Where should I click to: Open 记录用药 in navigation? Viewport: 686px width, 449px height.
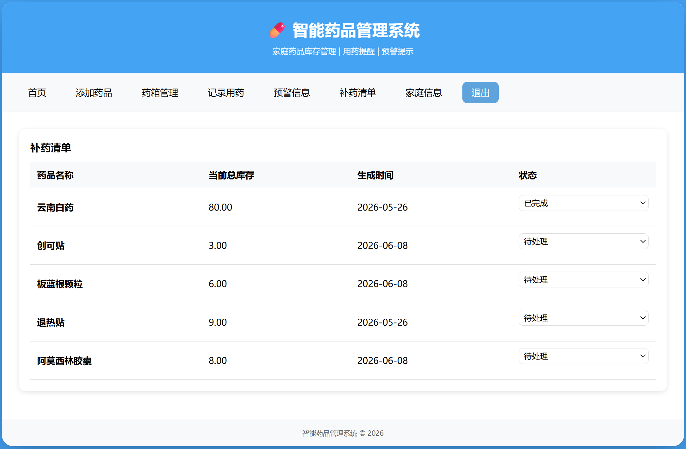click(226, 93)
